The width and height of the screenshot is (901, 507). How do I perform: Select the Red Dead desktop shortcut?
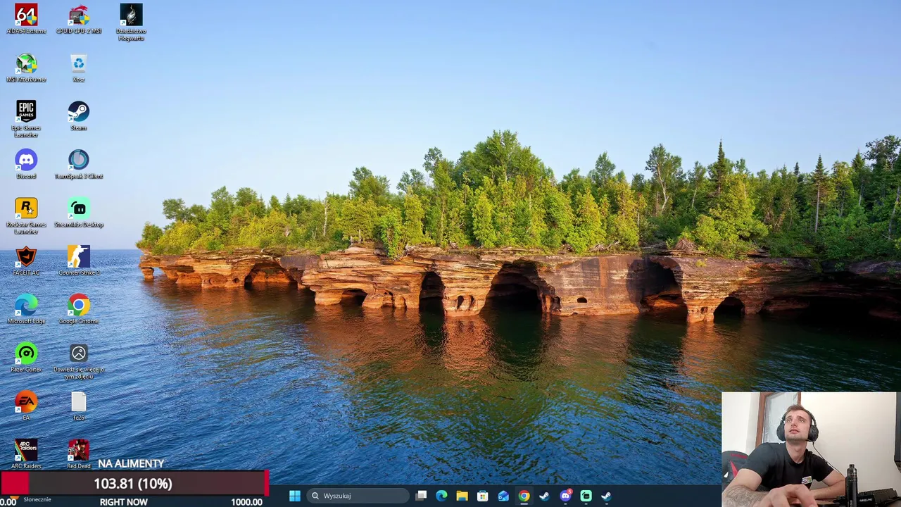[79, 454]
